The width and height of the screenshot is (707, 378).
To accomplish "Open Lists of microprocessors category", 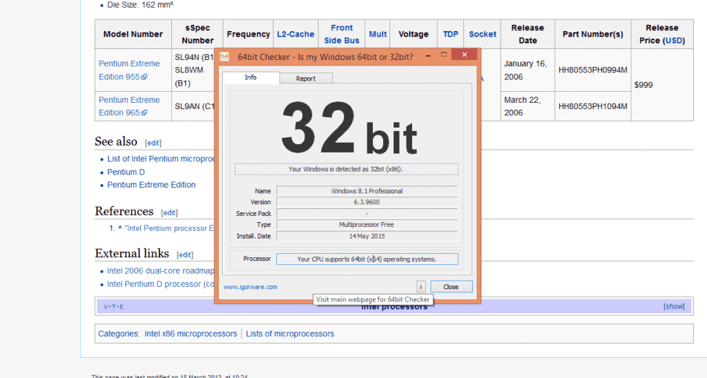I will 290,334.
